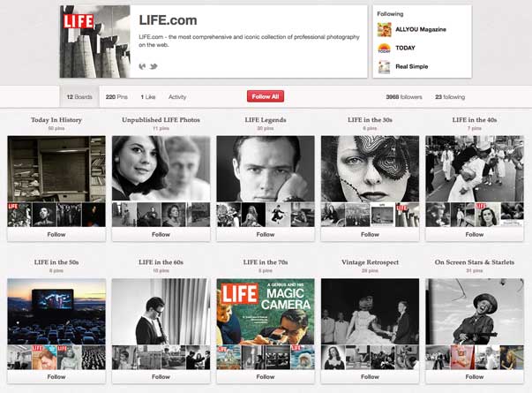The image size is (532, 393).
Task: Click the website globe icon under the profile description
Action: pyautogui.click(x=143, y=66)
